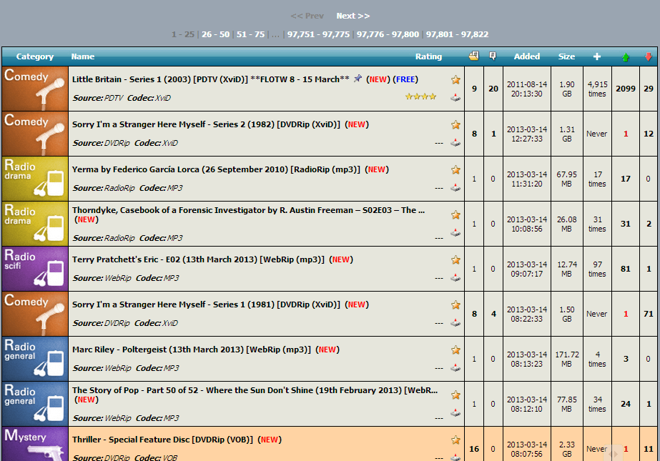Jump to page 26 - 50
This screenshot has height=461, width=660.
215,34
